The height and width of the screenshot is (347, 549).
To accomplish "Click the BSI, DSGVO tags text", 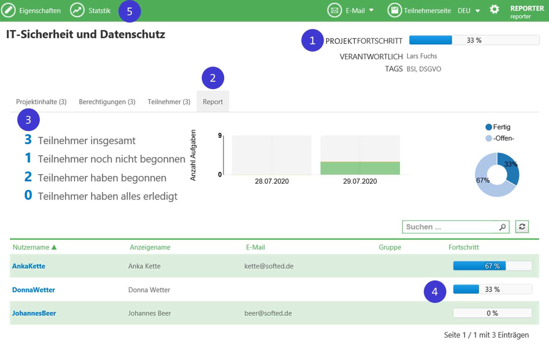I will [x=424, y=69].
